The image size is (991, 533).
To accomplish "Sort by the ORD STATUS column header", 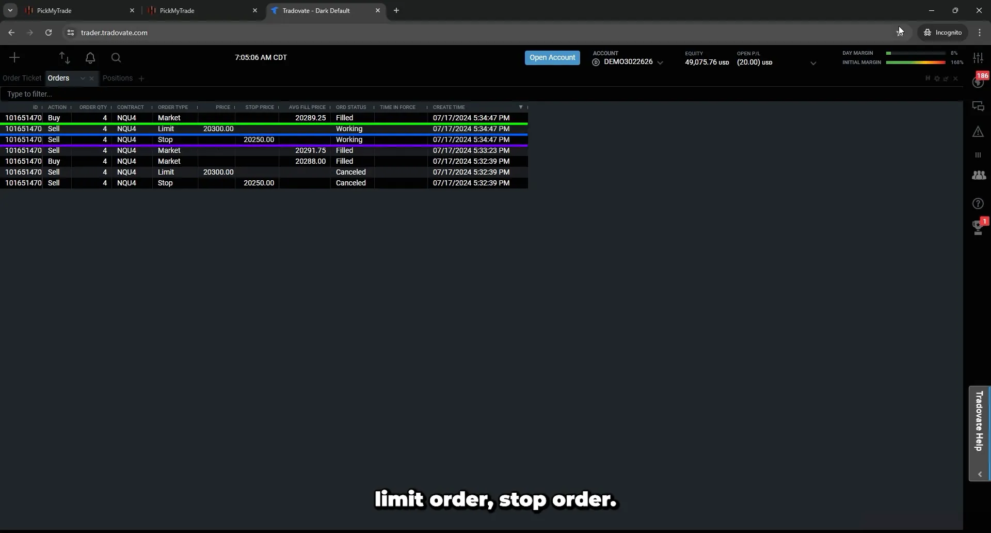I will tap(351, 107).
